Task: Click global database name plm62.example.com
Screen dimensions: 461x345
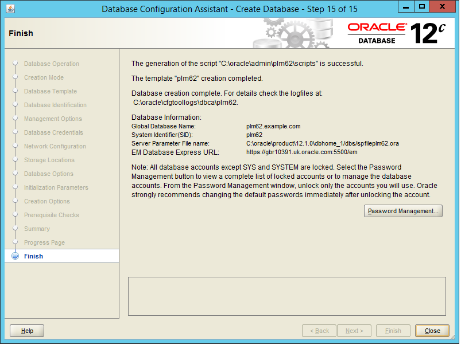Action: pos(273,126)
